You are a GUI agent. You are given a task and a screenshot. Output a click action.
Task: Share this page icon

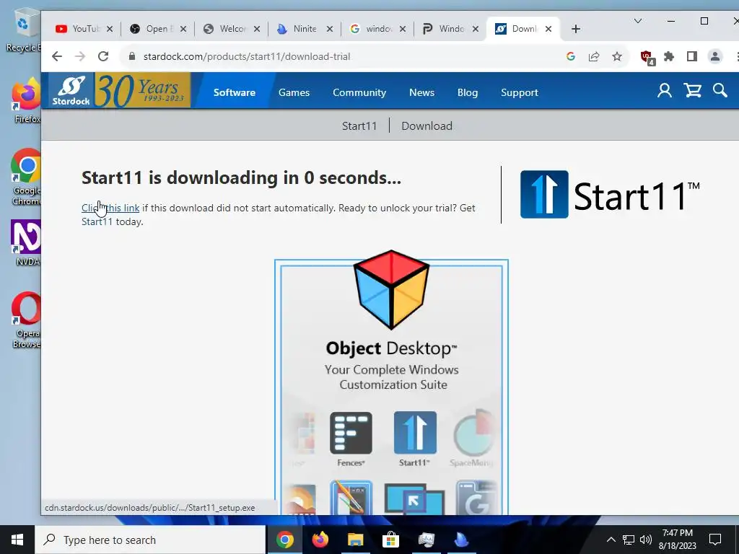point(594,56)
